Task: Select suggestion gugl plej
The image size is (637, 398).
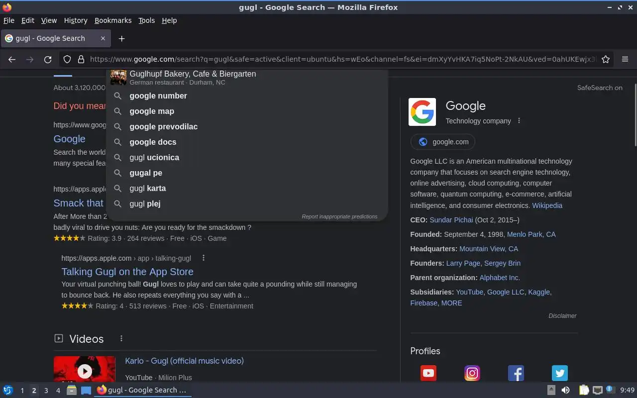Action: tap(247, 203)
